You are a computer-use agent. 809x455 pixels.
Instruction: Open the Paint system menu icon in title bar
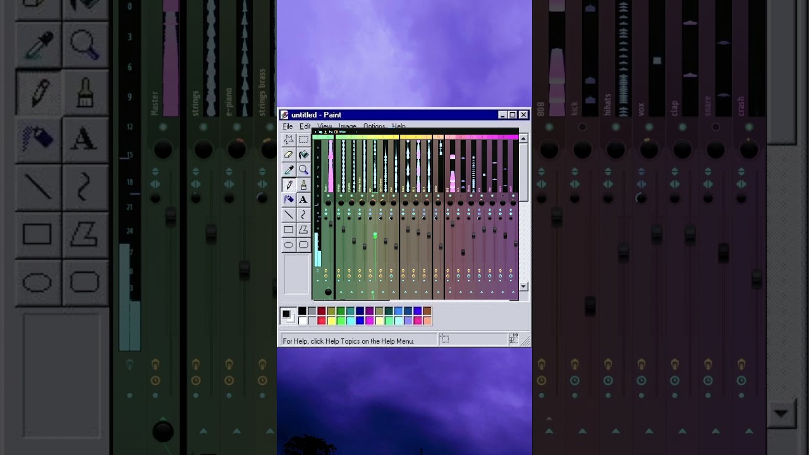(x=285, y=115)
